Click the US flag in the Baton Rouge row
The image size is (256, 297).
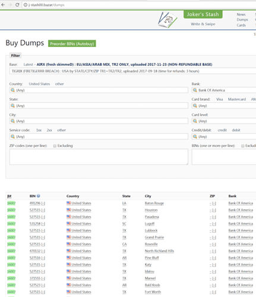[x=68, y=203]
